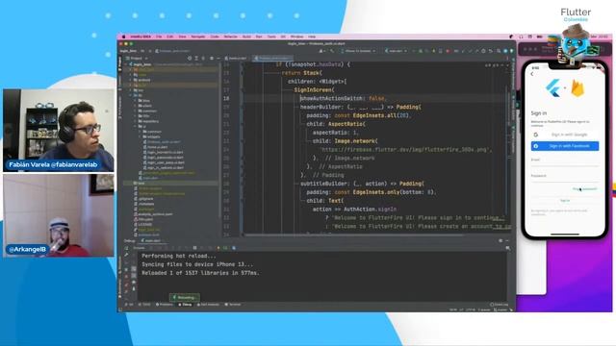Select login_user_pass.ui.dart in project tree
616x346 pixels.
[x=165, y=162]
